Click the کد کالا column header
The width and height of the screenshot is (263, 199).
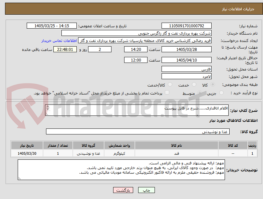point(233,145)
